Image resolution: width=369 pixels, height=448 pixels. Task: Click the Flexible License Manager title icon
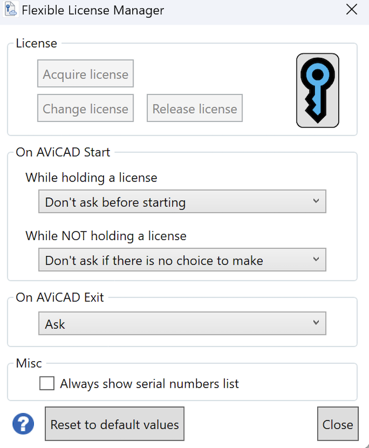coord(11,9)
